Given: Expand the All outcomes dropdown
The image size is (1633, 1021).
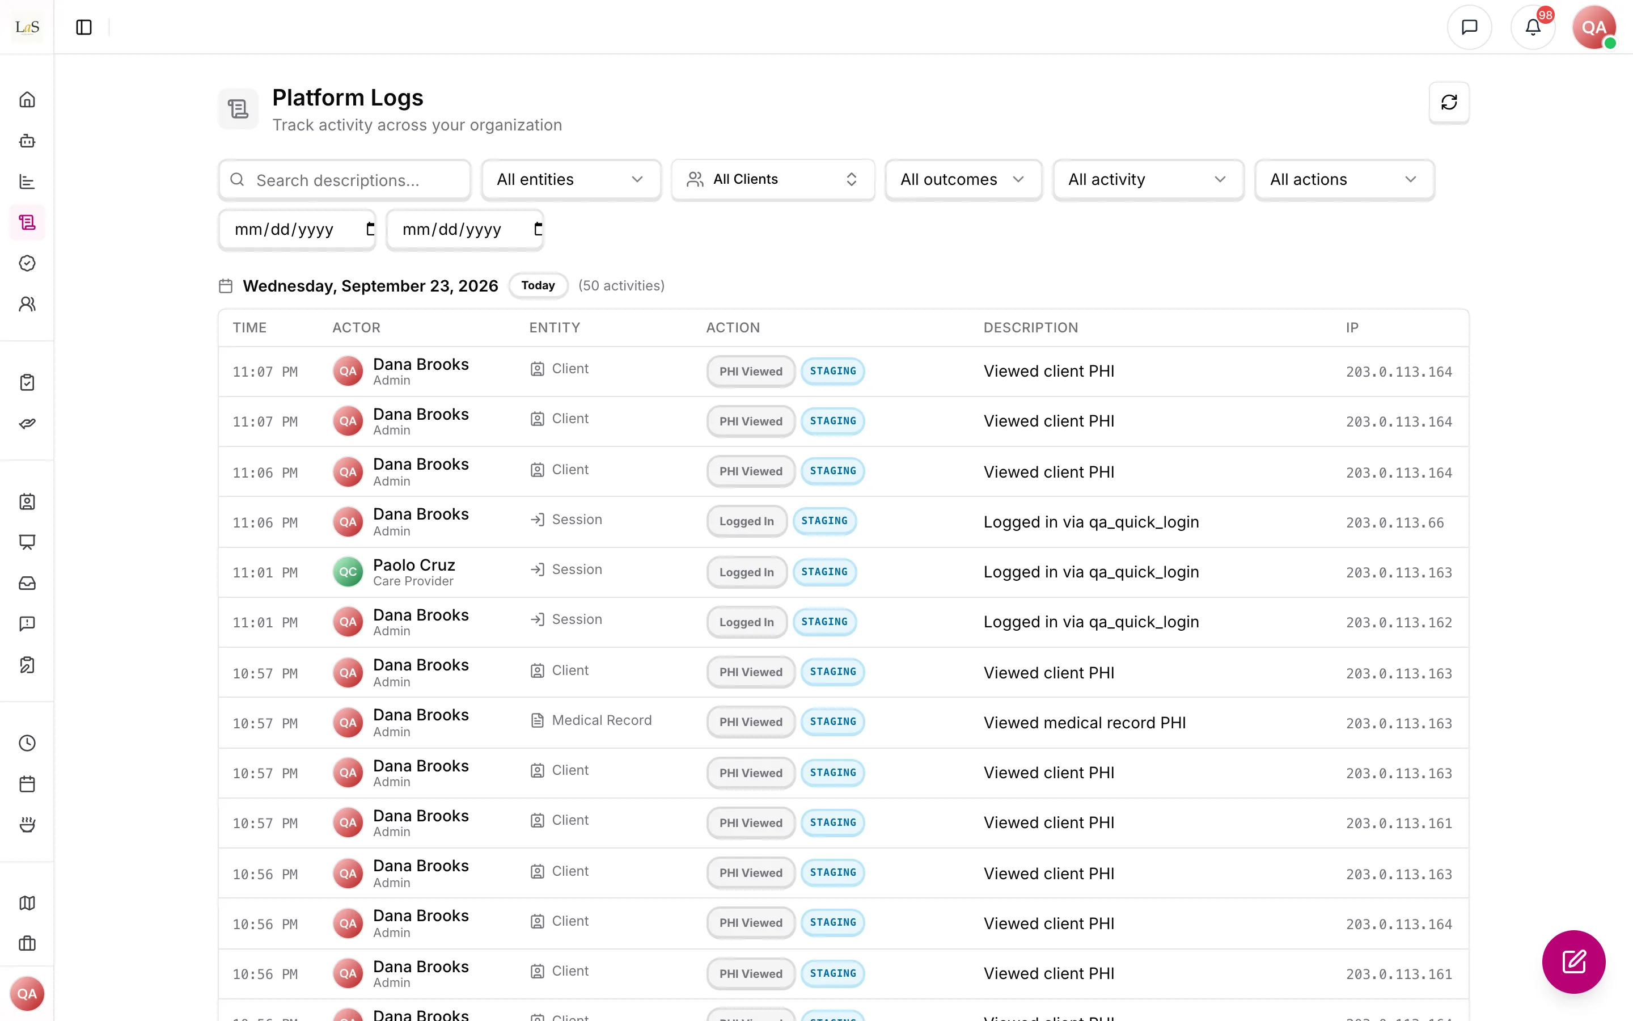Looking at the screenshot, I should pyautogui.click(x=963, y=180).
